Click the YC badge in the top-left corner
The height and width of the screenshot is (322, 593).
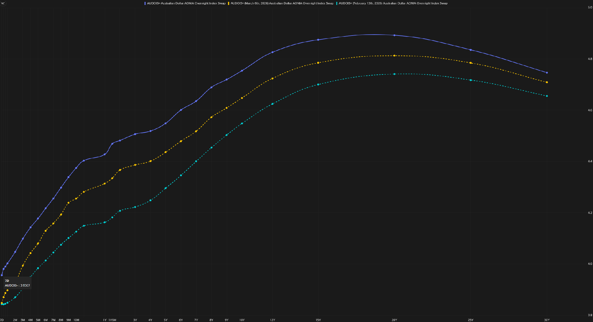[3, 3]
